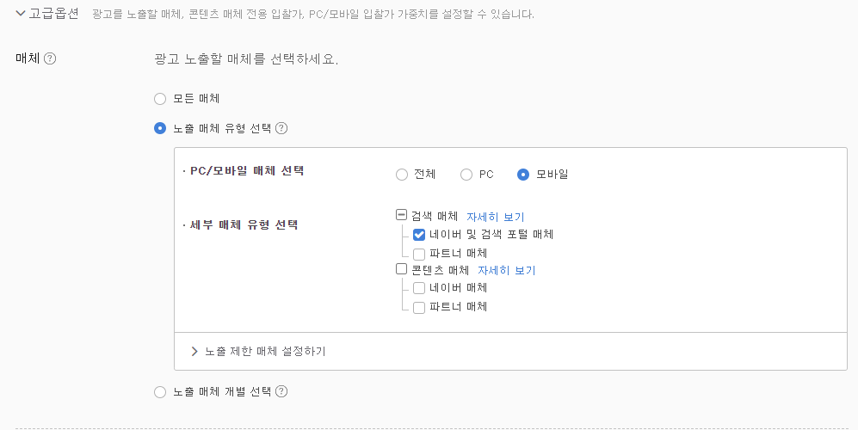This screenshot has width=858, height=430.
Task: Select the 모바일 radio option
Action: [523, 175]
